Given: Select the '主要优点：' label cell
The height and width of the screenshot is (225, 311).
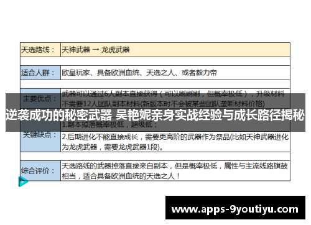Looking at the screenshot, I should tap(40, 99).
